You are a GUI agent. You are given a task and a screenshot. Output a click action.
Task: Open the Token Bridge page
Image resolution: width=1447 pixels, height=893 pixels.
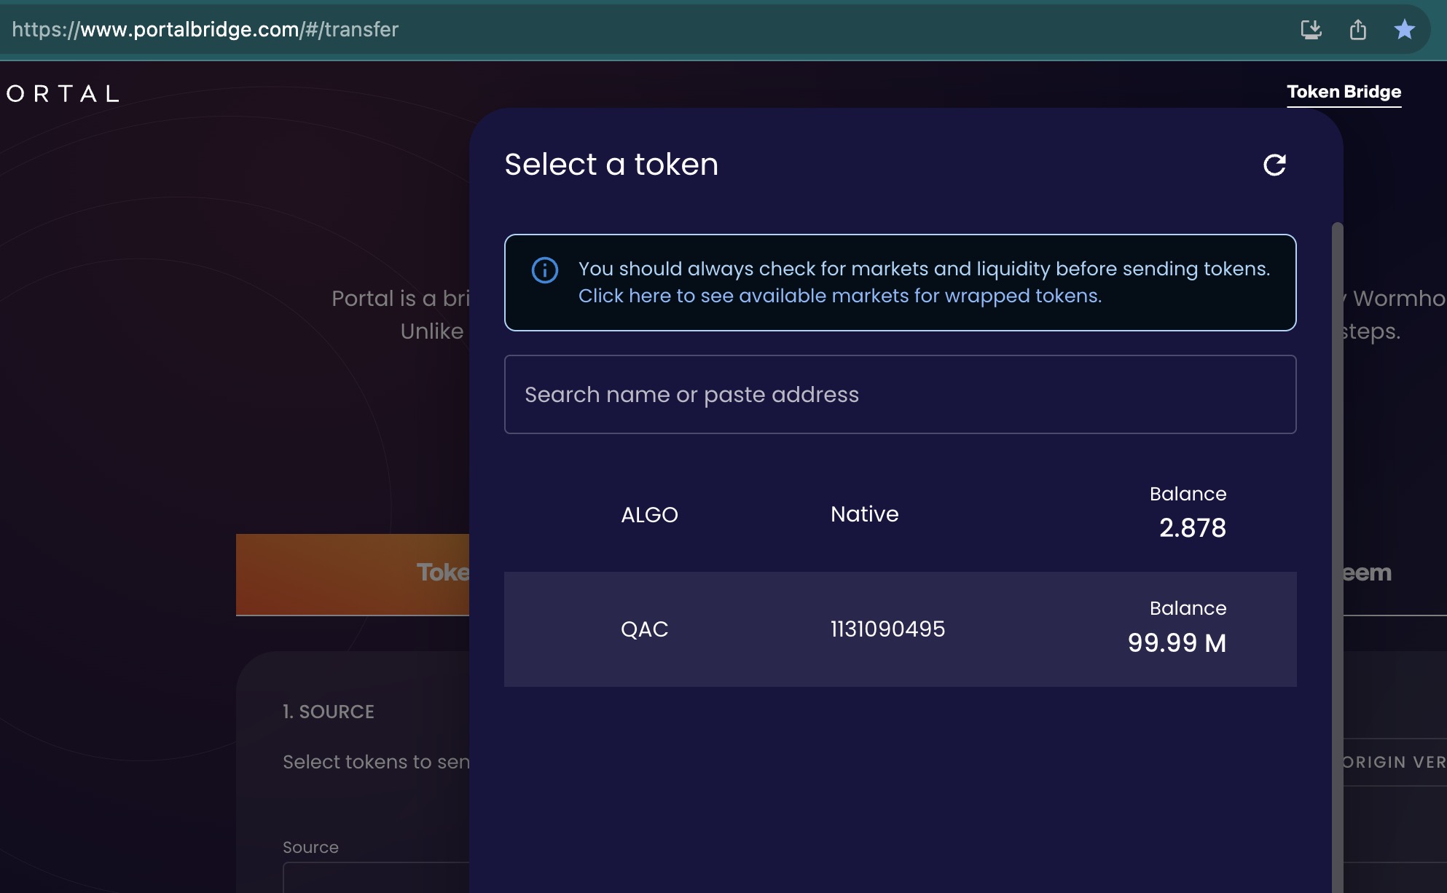coord(1344,92)
